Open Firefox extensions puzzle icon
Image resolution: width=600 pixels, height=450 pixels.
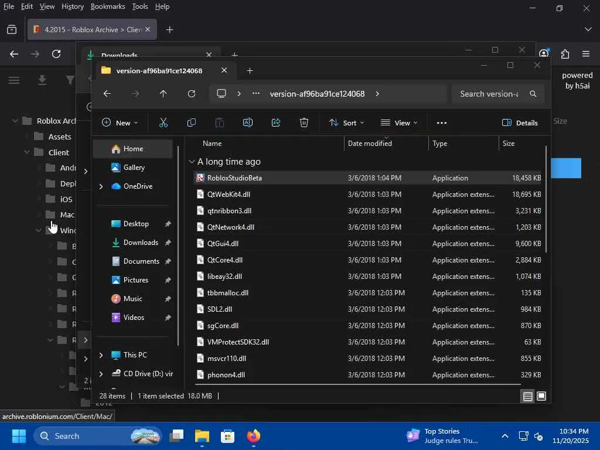pyautogui.click(x=565, y=54)
